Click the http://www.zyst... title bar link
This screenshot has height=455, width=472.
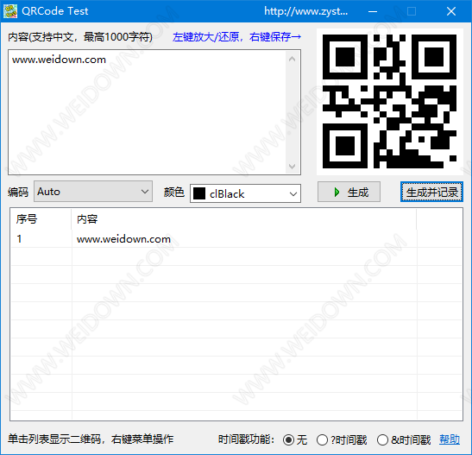pos(305,11)
